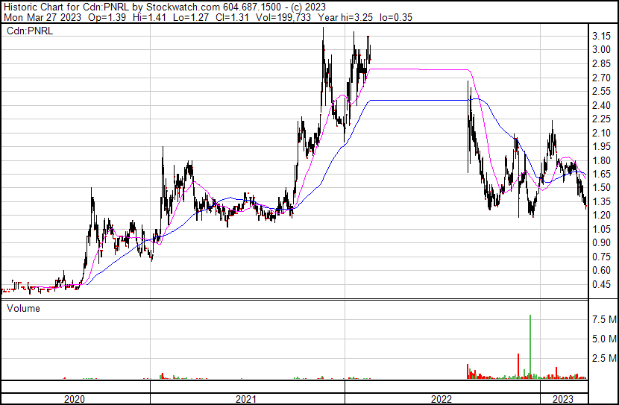619x405 pixels.
Task: Click the 7.5 M volume axis label
Action: tap(603, 320)
